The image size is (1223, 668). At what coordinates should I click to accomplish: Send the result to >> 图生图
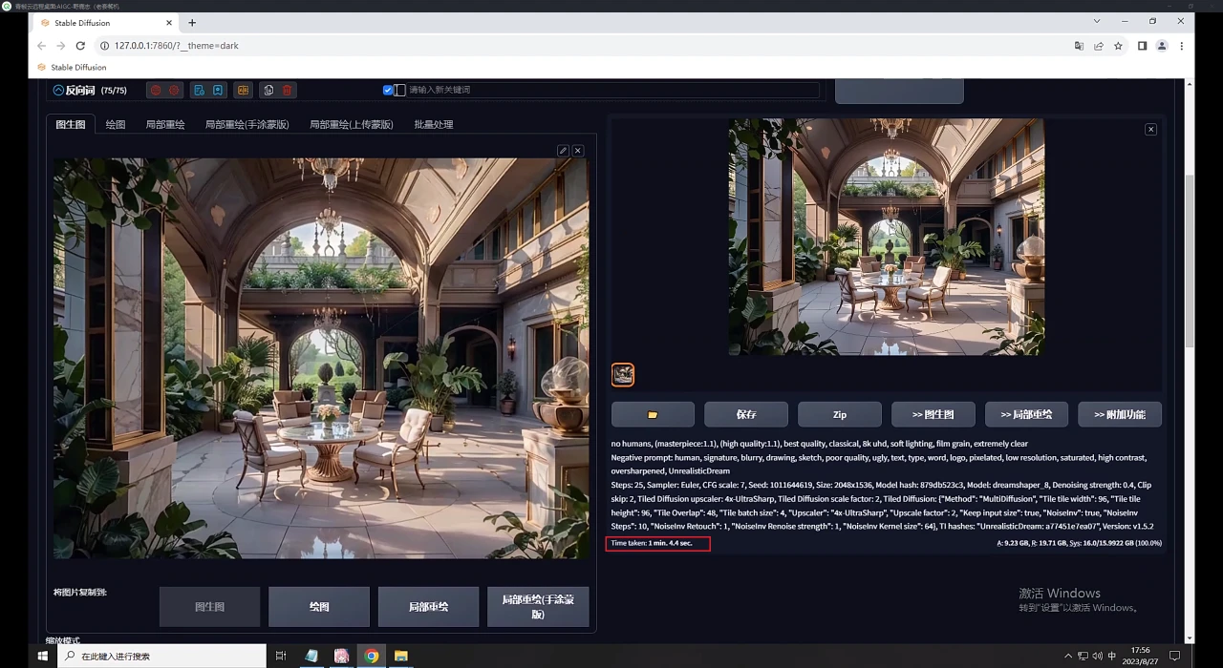(x=933, y=414)
